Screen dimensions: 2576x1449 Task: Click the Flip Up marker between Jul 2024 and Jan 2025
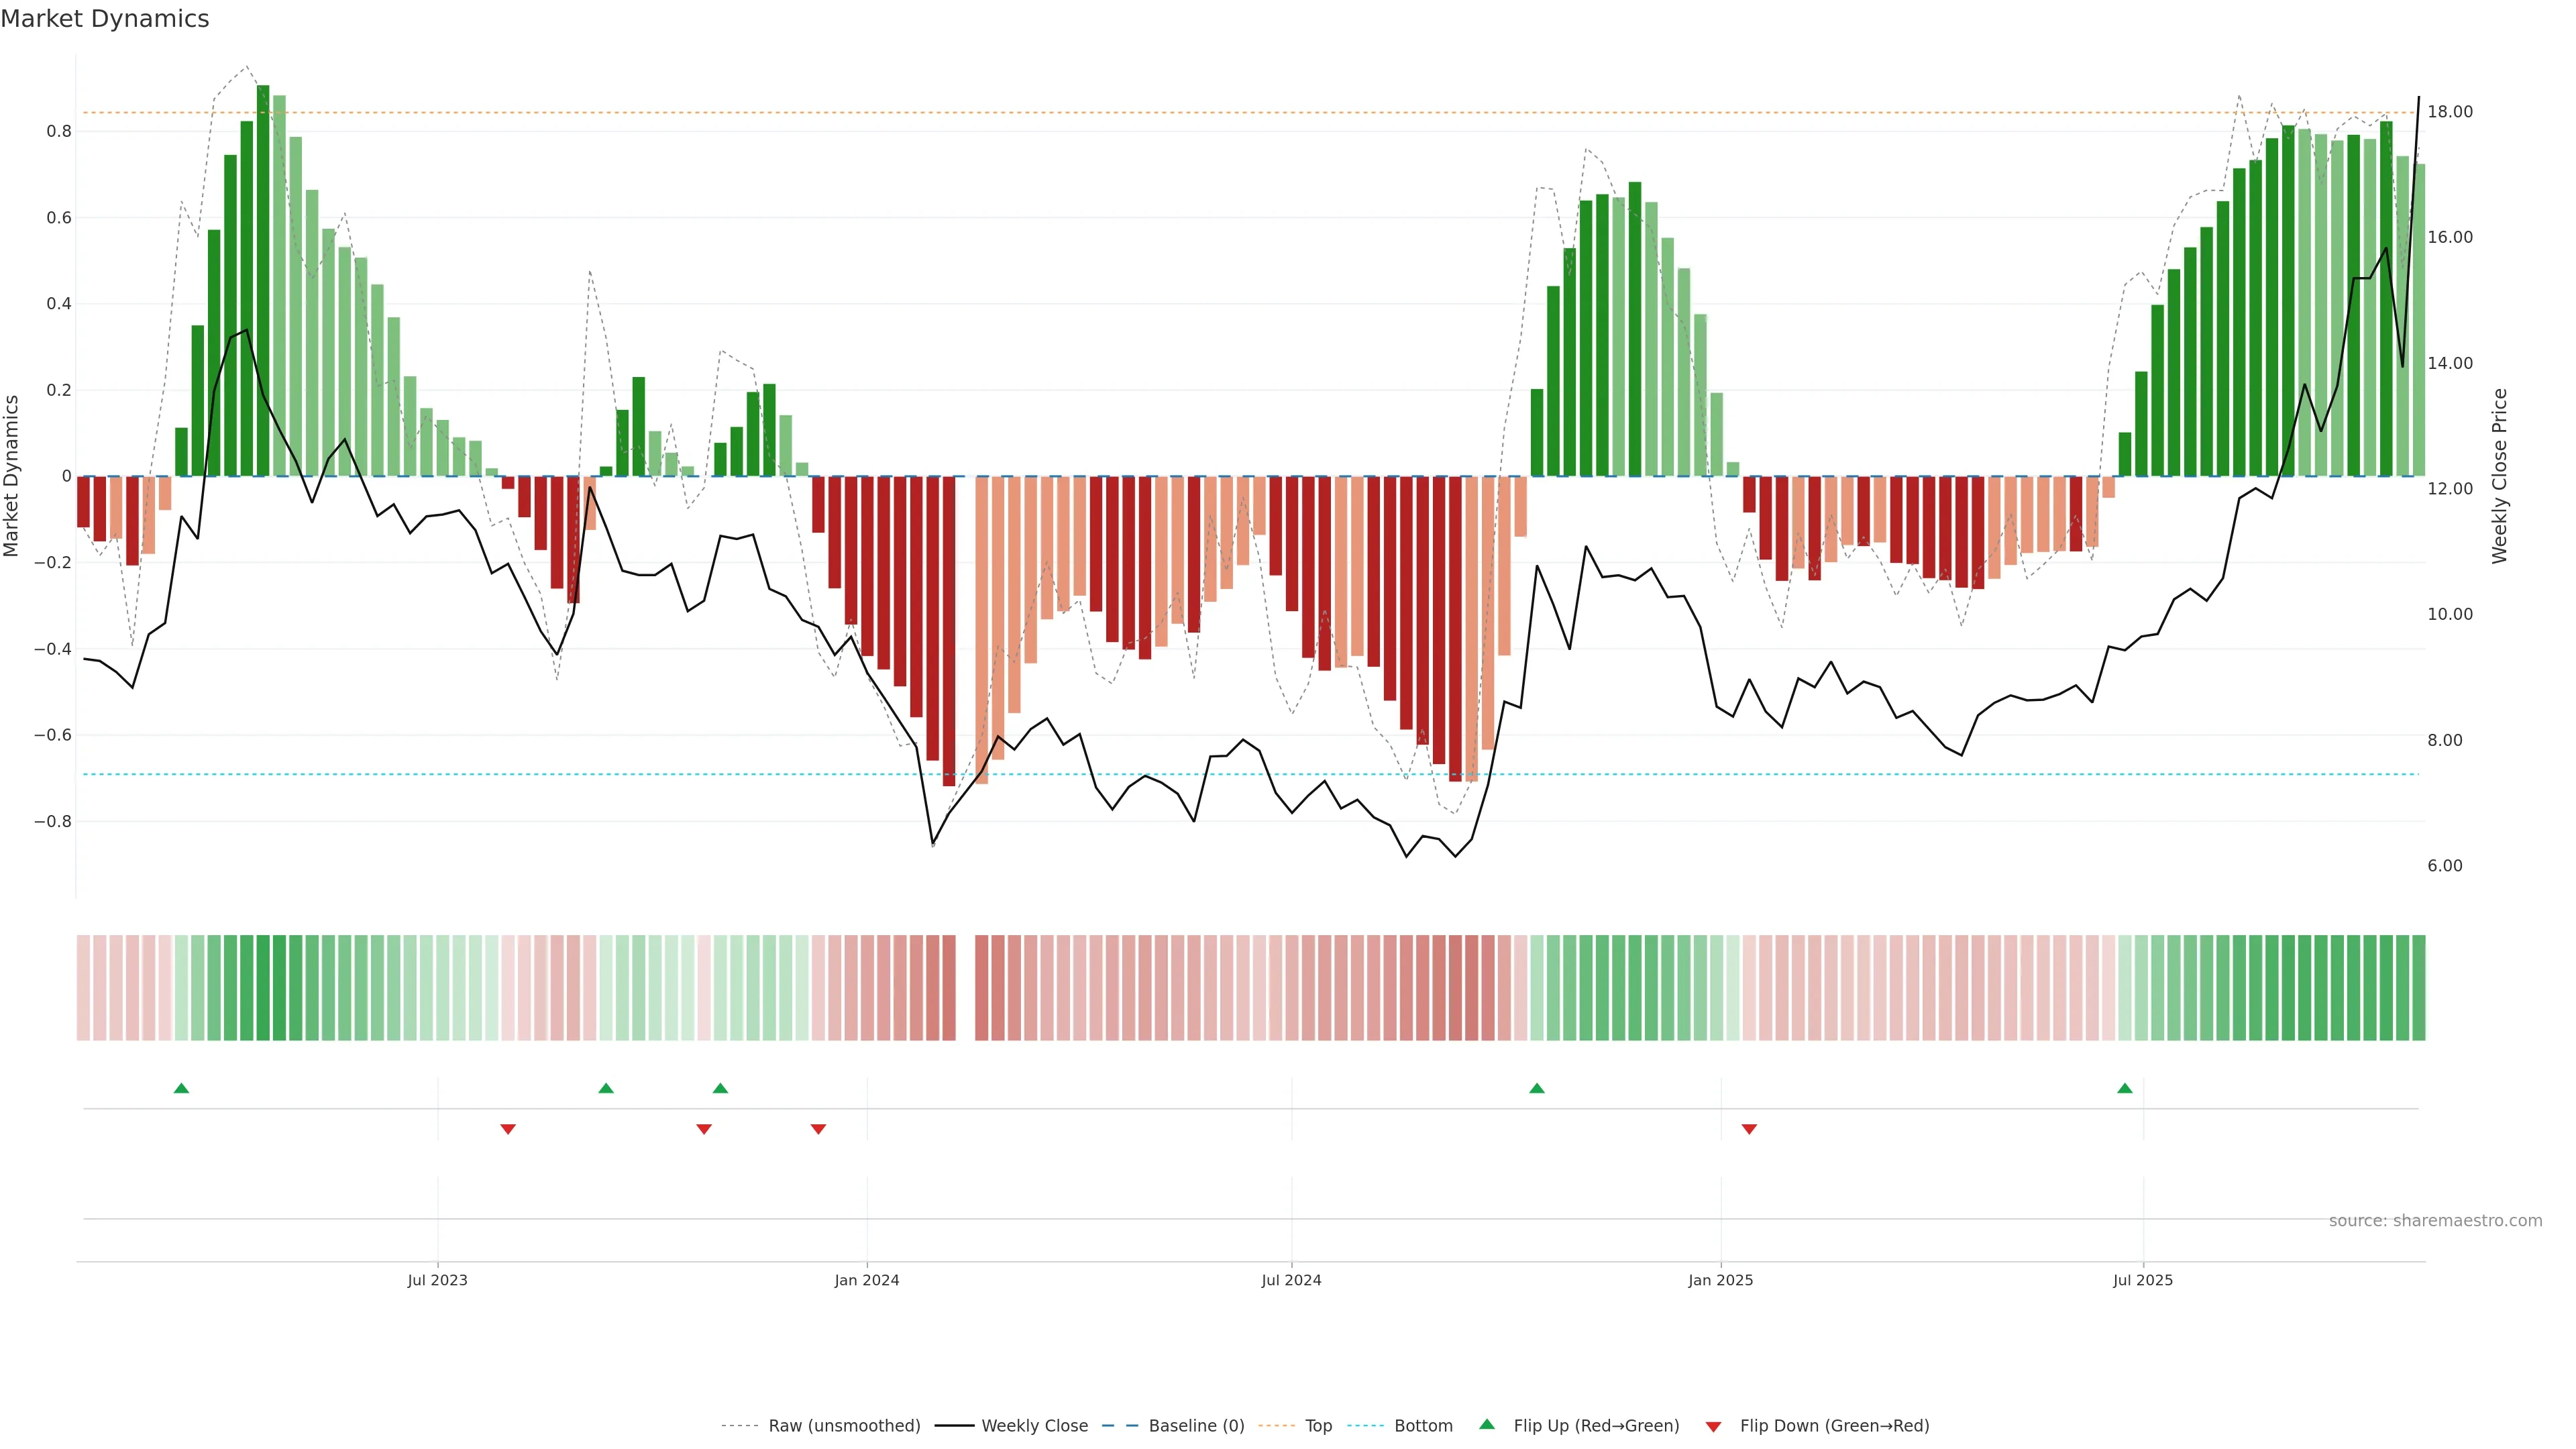(x=1537, y=1088)
